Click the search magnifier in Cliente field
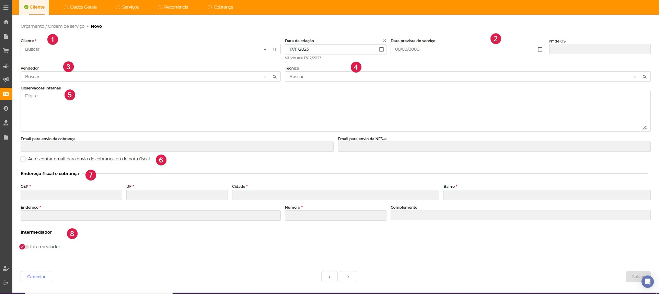Image resolution: width=659 pixels, height=294 pixels. [275, 49]
